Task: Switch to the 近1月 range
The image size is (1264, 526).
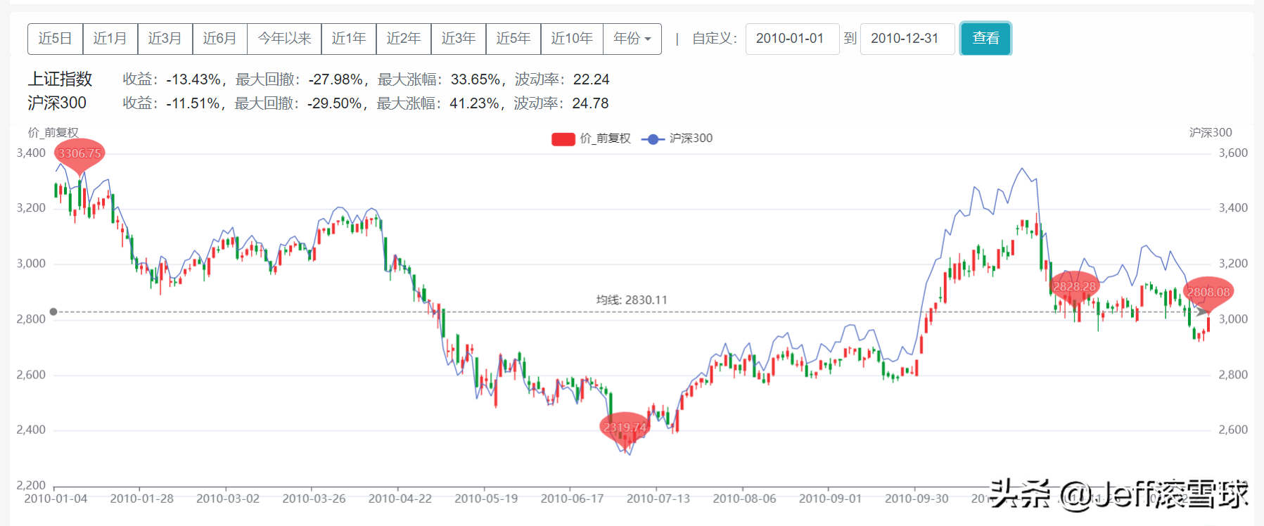Action: click(x=110, y=39)
